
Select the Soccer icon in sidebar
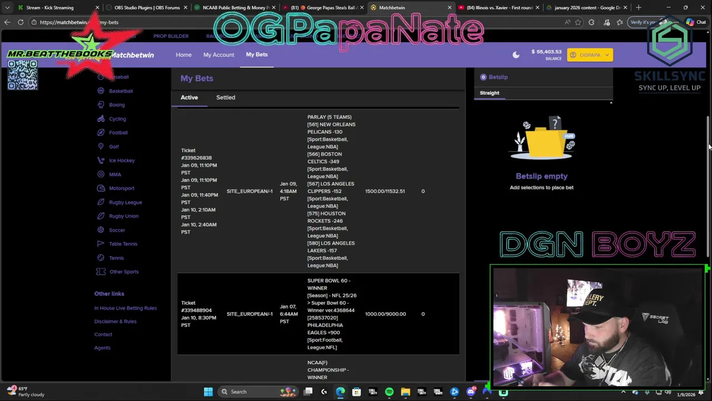point(101,230)
